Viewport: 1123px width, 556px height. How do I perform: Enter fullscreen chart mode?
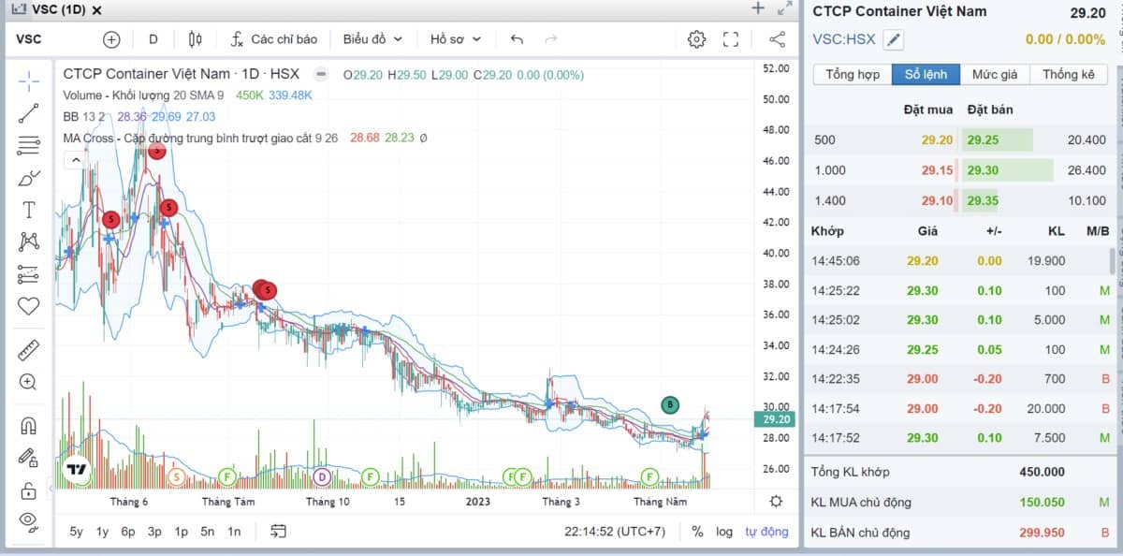click(731, 39)
